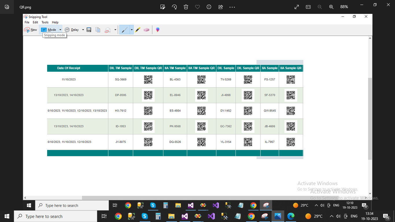Click the IL-7957 sample cell
The width and height of the screenshot is (395, 222).
click(270, 142)
